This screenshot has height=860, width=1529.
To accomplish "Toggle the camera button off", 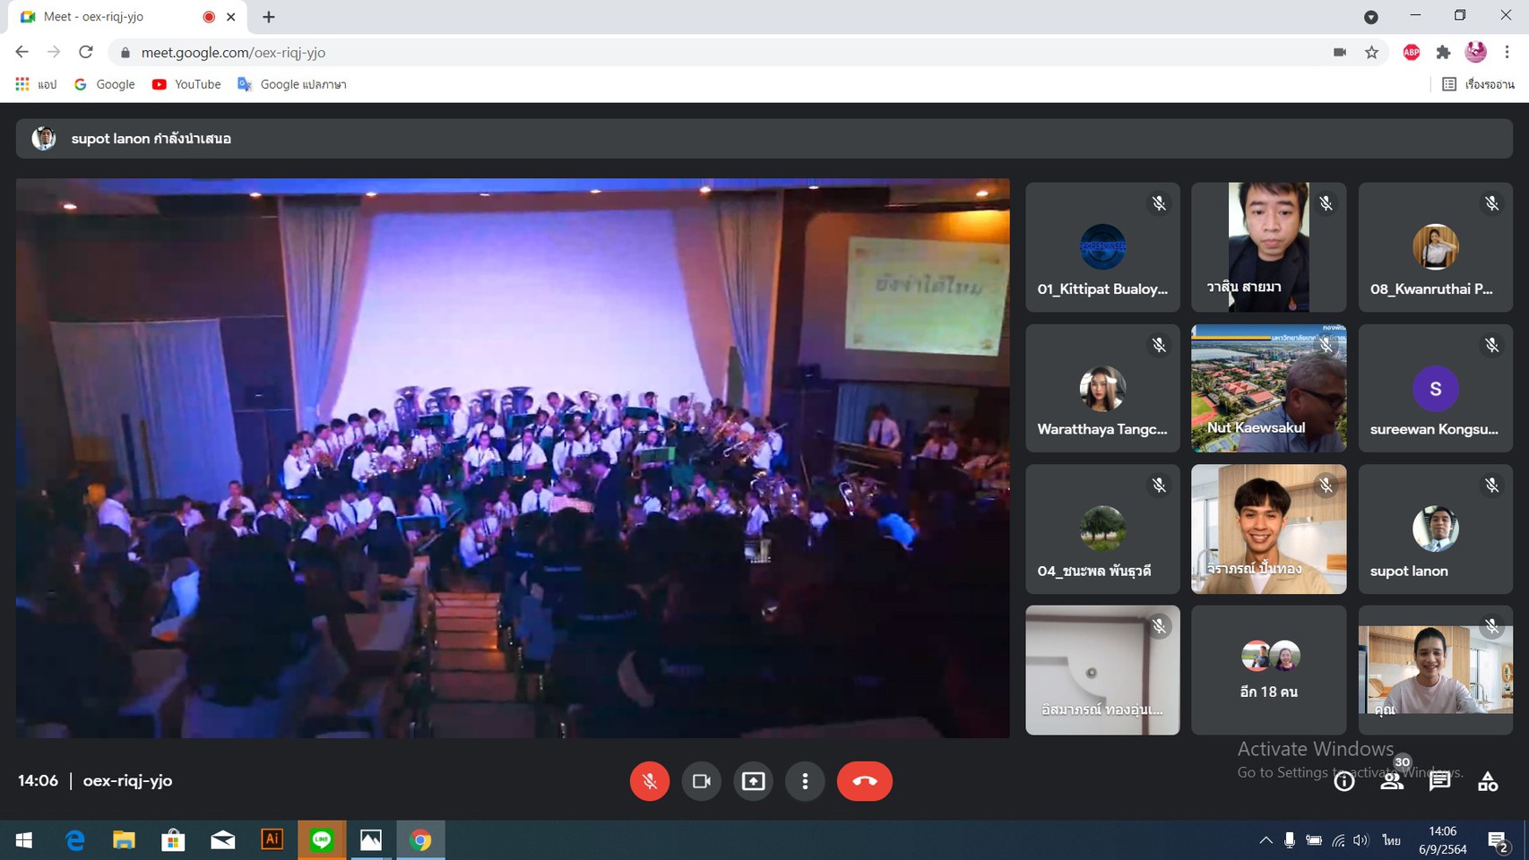I will [701, 781].
